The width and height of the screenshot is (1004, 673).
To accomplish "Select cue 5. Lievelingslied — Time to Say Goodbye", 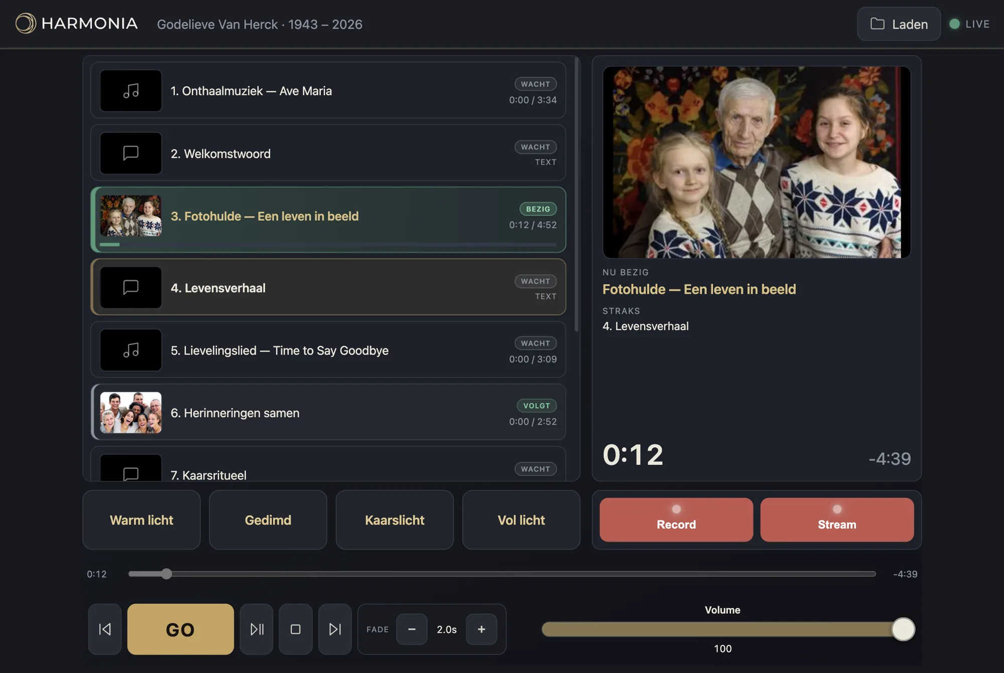I will tap(328, 350).
